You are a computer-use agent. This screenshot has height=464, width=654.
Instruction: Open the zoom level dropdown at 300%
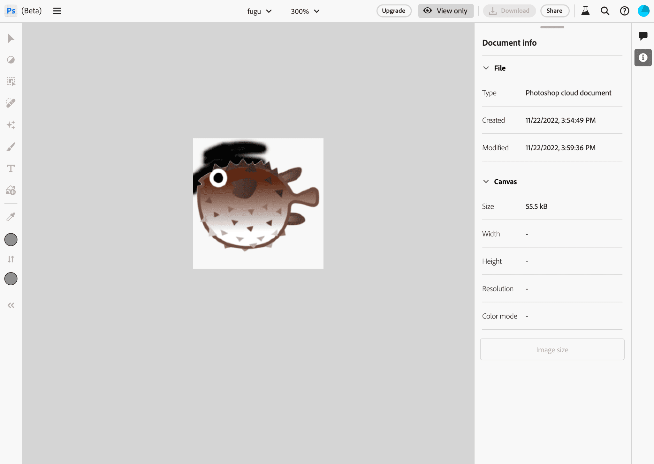tap(304, 11)
